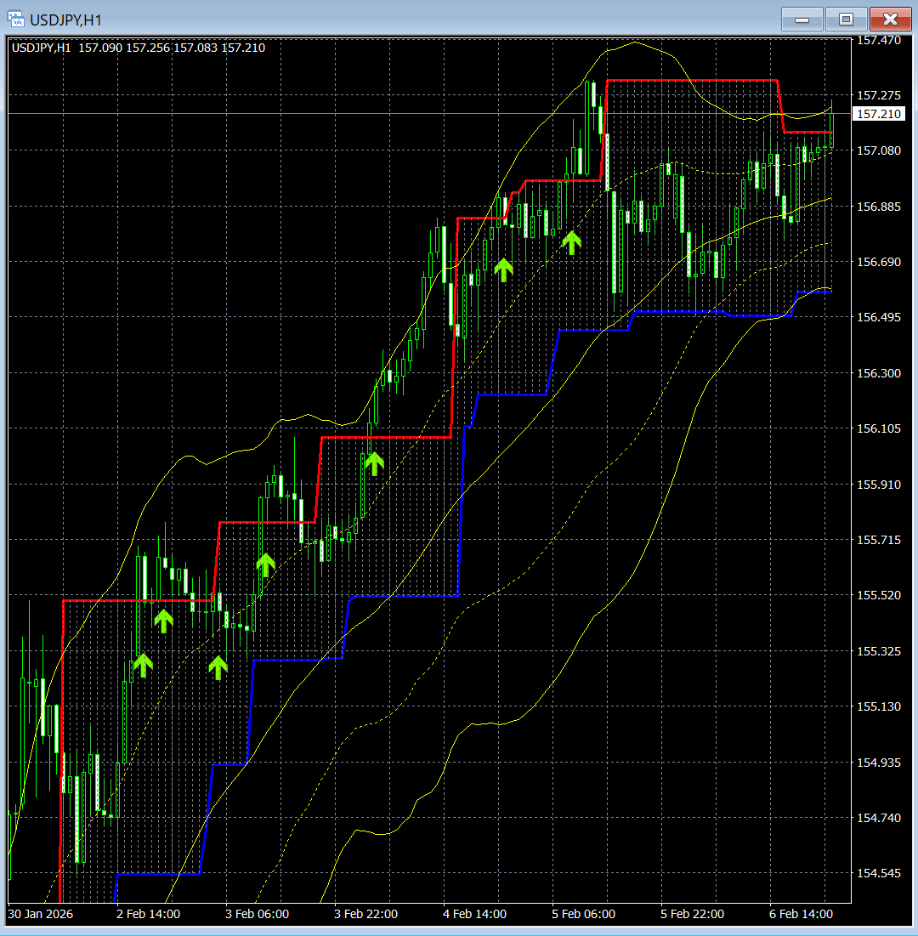Select the buy arrow near 155.98 level
Viewport: 918px width, 936px height.
click(374, 463)
